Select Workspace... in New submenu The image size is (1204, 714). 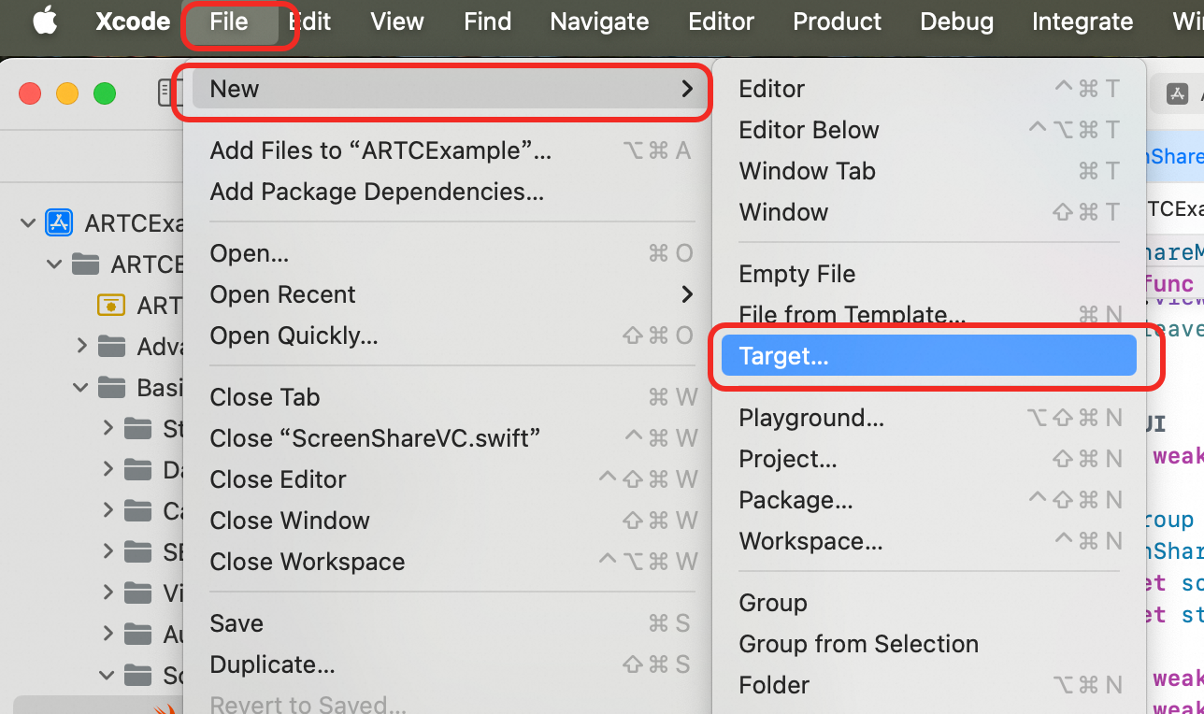tap(810, 541)
